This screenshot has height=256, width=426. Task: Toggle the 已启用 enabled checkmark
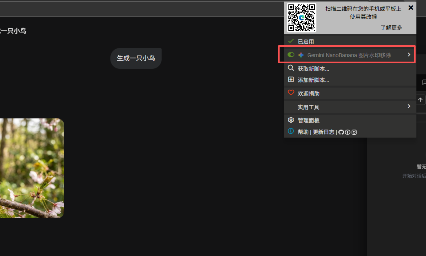click(291, 41)
